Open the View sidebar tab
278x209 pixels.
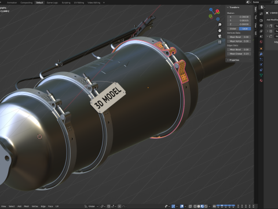[x=255, y=26]
